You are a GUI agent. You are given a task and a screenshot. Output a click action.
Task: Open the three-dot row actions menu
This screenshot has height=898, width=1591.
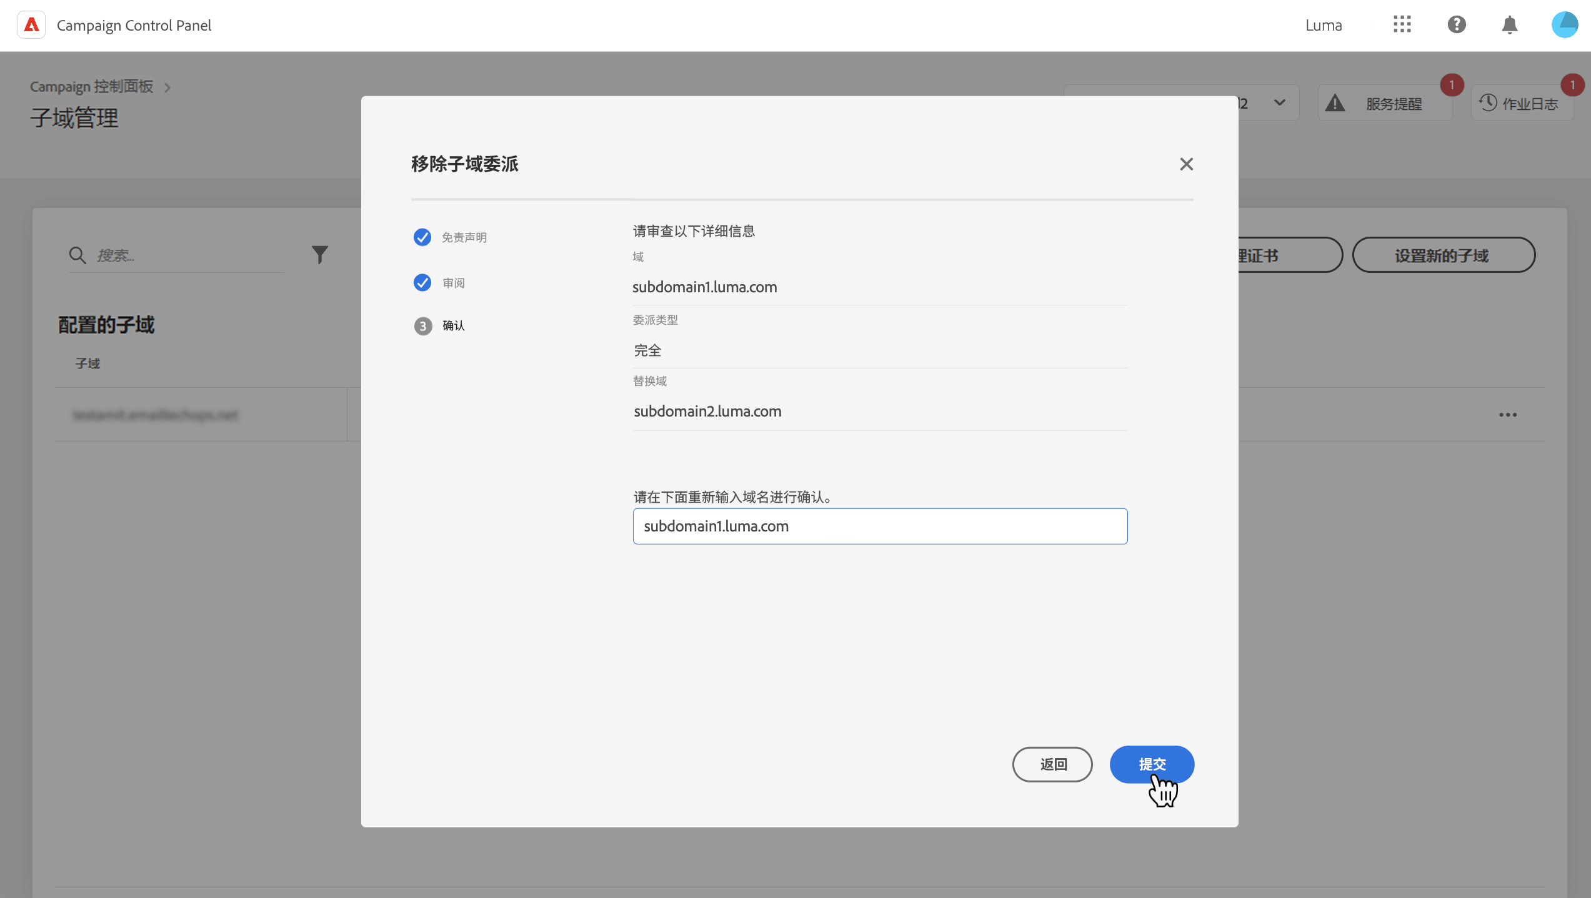pyautogui.click(x=1507, y=415)
